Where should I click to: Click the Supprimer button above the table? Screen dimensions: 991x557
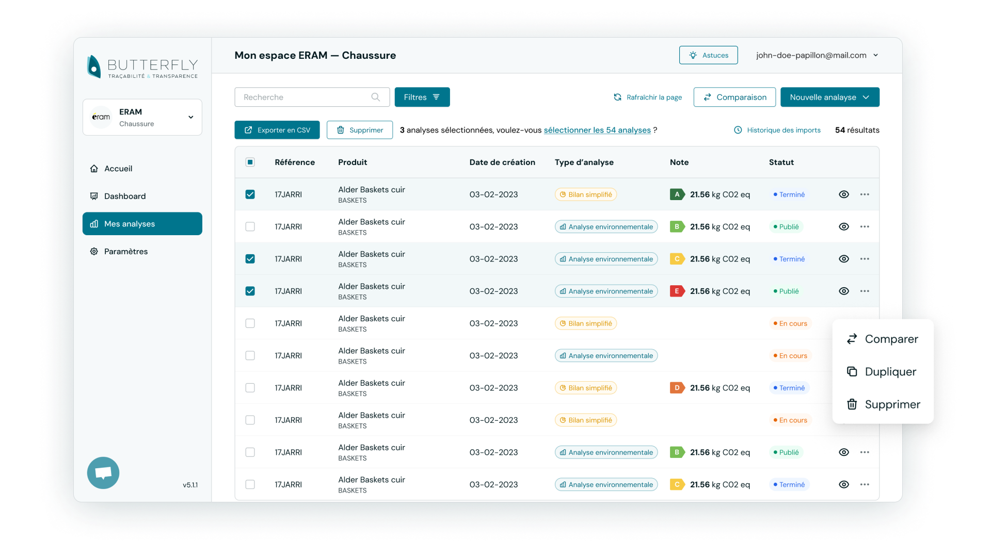point(360,130)
